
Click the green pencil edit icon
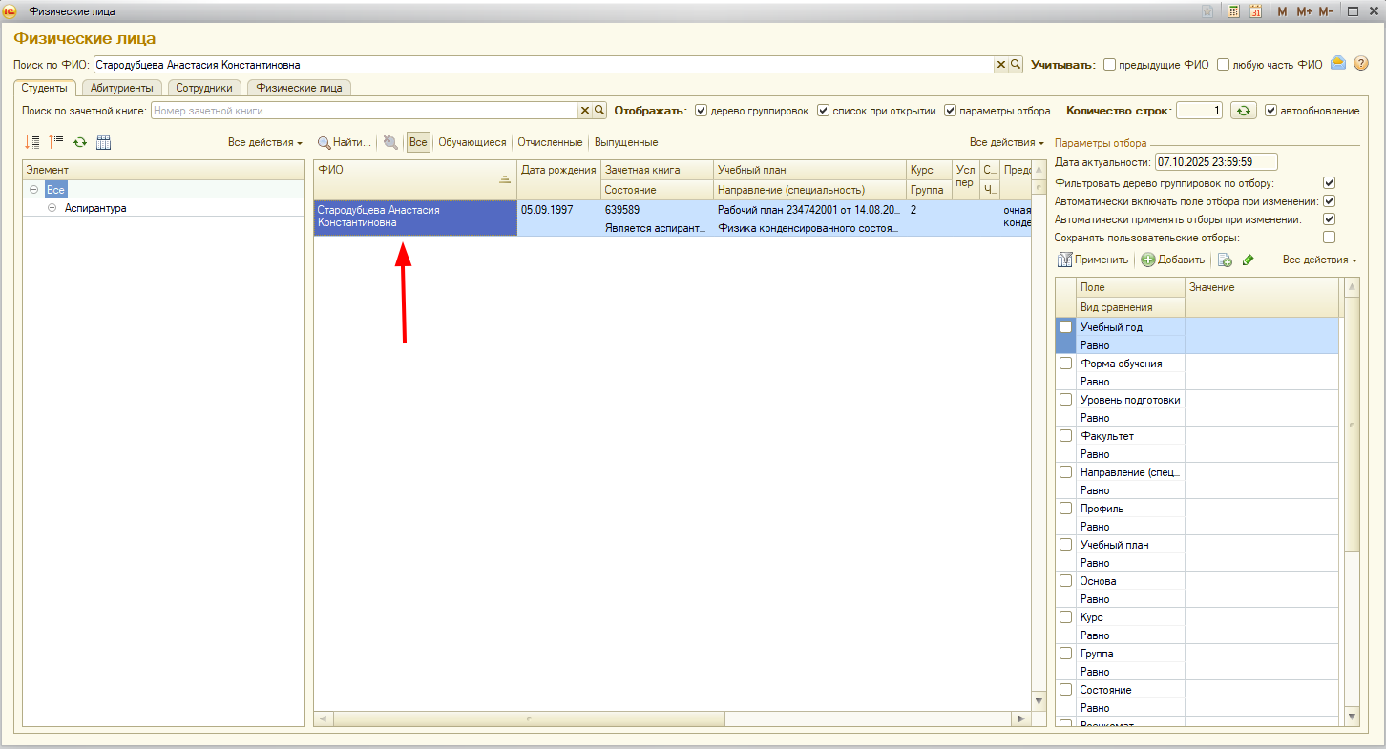point(1248,260)
